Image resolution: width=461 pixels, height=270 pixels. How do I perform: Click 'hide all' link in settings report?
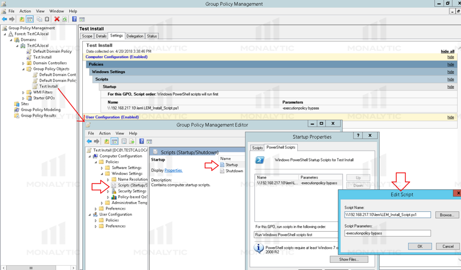(x=447, y=51)
